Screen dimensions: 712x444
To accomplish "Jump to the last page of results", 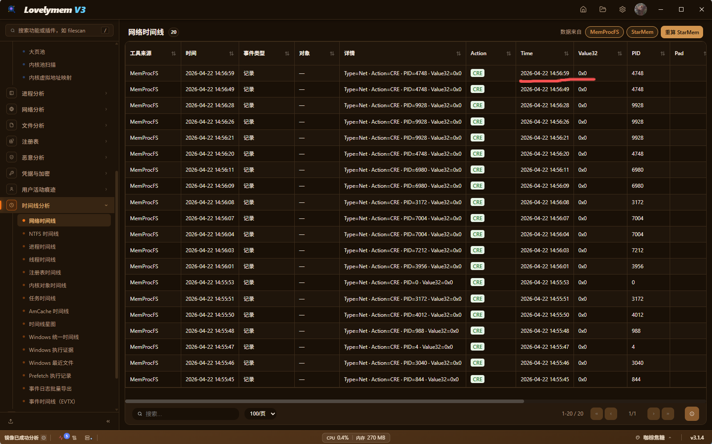I will coord(668,414).
